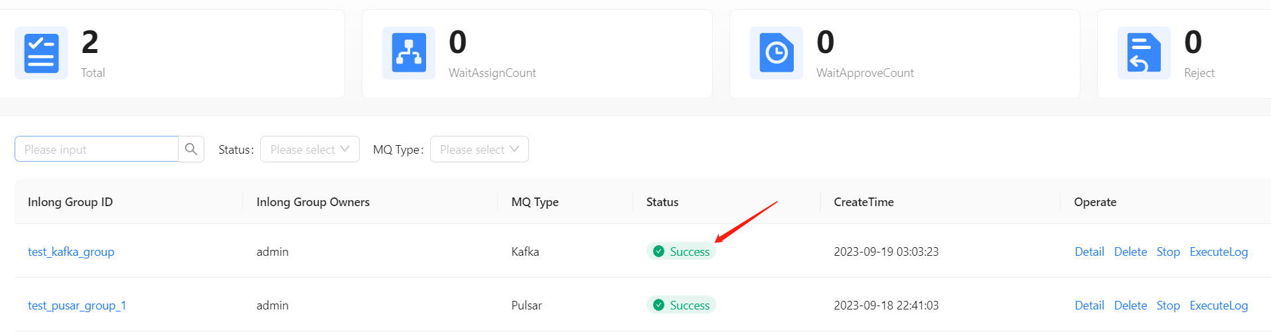Click the WaitAssignCount hierarchy icon
The image size is (1271, 334).
coord(409,53)
